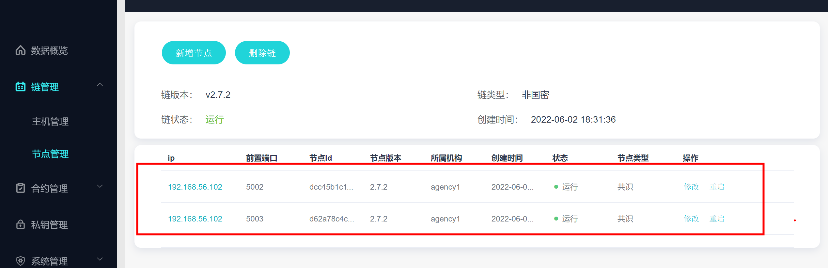The width and height of the screenshot is (828, 268).
Task: Open IP link for port 5002 node
Action: [x=195, y=187]
